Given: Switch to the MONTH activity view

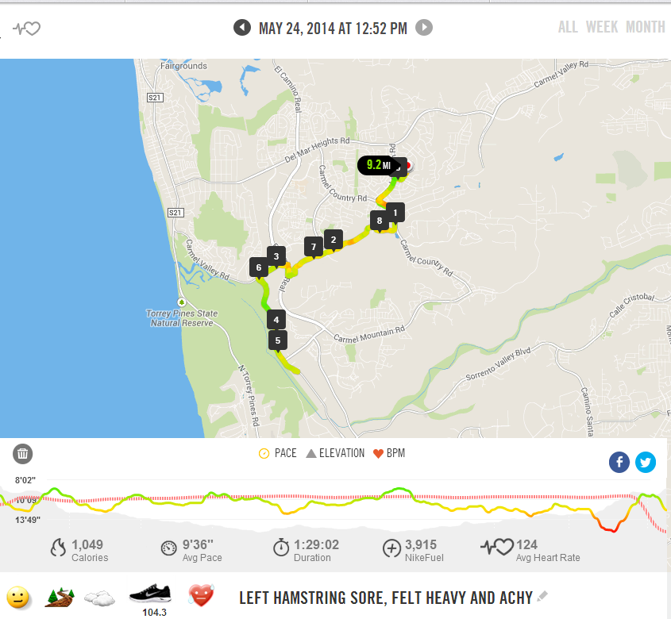Looking at the screenshot, I should 646,27.
